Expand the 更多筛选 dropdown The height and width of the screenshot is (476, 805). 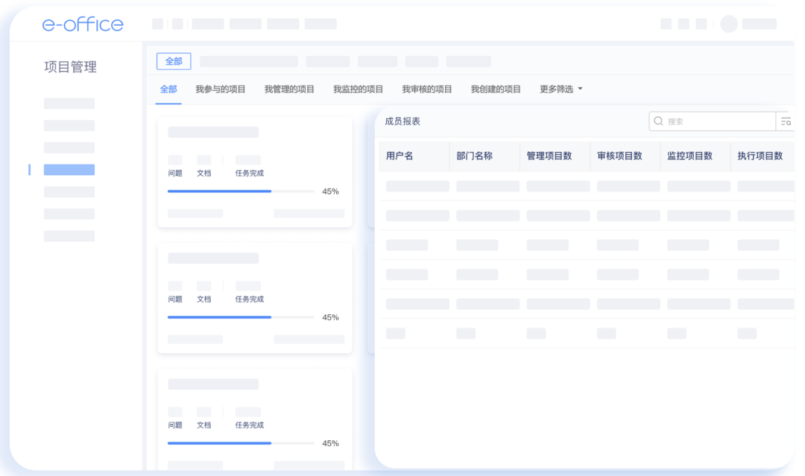pyautogui.click(x=555, y=89)
